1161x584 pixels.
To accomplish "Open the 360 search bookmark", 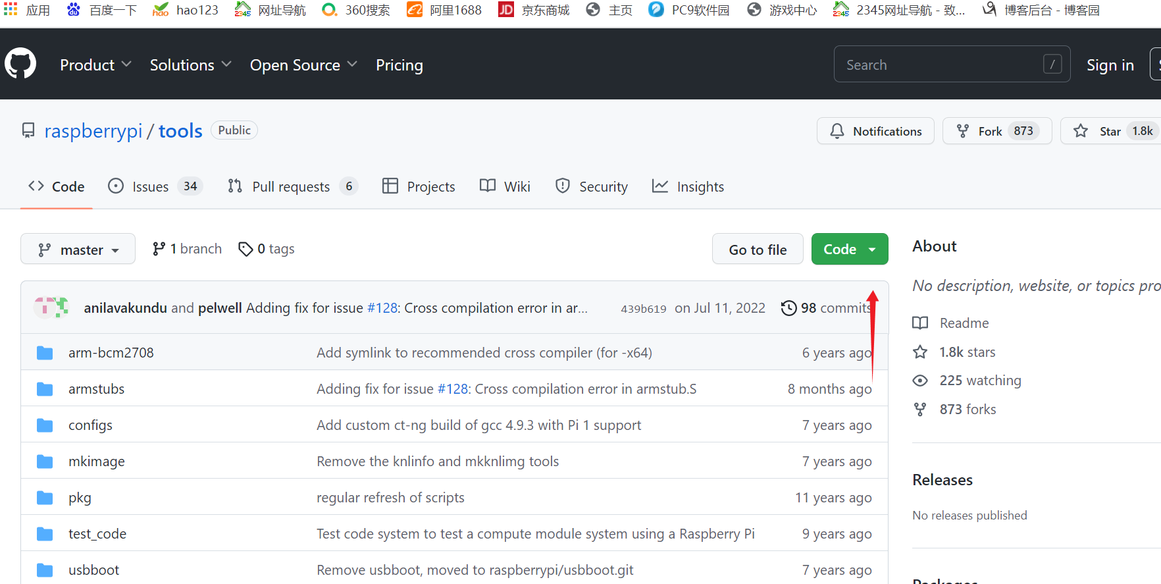I will click(x=356, y=10).
